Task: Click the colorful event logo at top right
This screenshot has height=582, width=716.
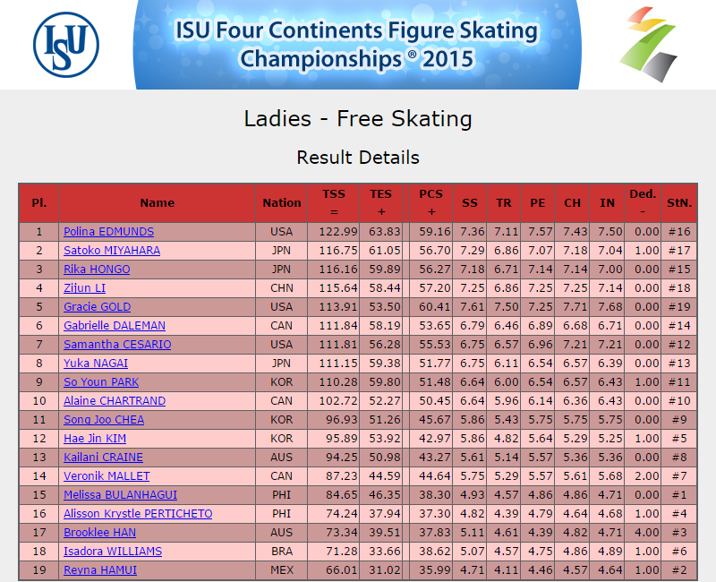Action: (648, 44)
